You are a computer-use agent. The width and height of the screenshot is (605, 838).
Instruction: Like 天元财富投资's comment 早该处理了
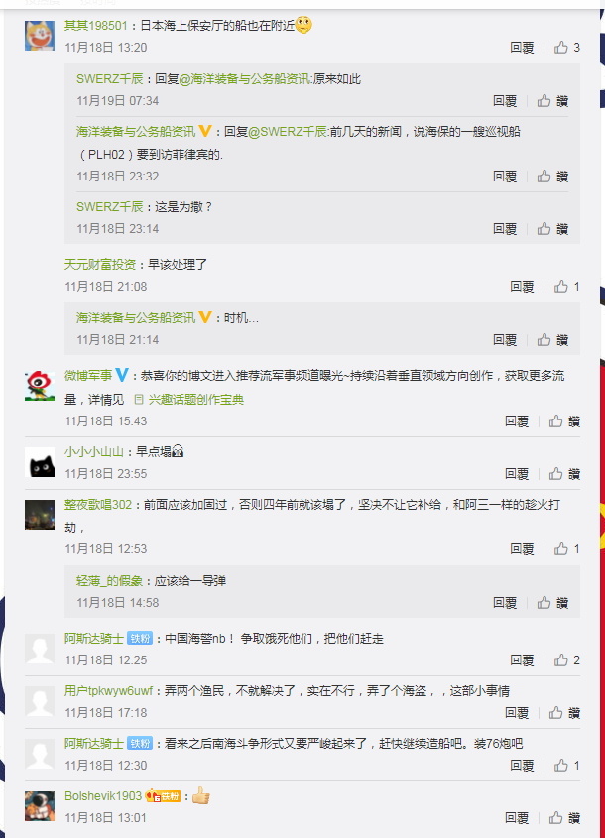[566, 287]
